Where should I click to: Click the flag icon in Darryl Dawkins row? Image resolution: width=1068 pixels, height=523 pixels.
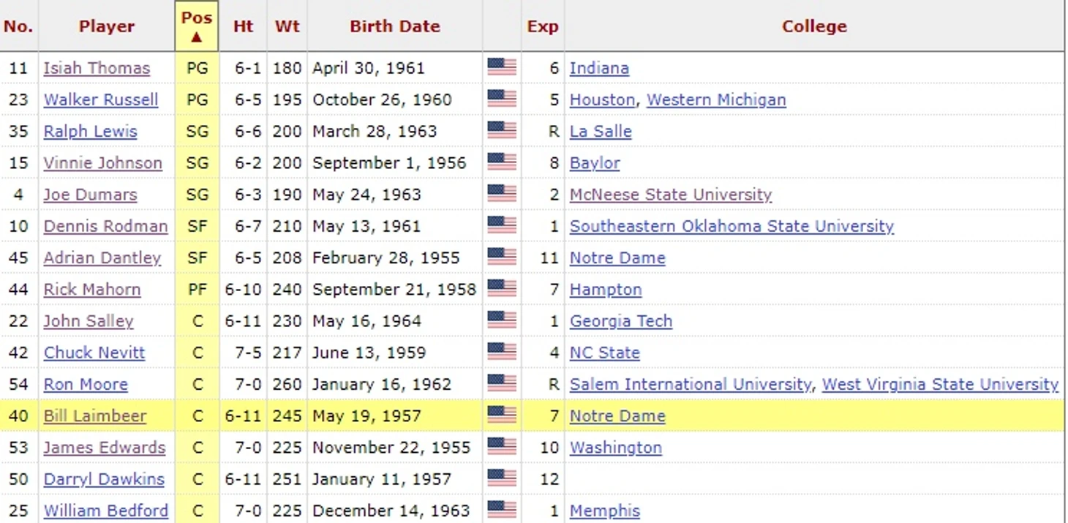coord(502,478)
